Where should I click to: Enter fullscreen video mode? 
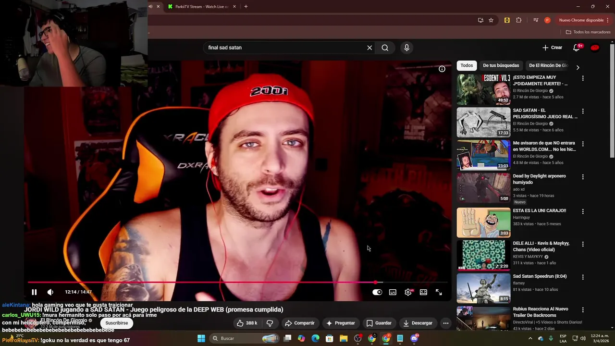coord(439,292)
